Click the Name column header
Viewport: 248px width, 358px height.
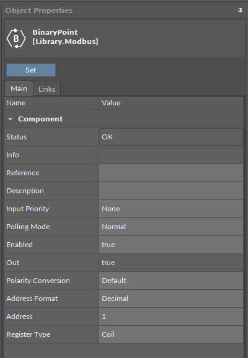tap(51, 103)
